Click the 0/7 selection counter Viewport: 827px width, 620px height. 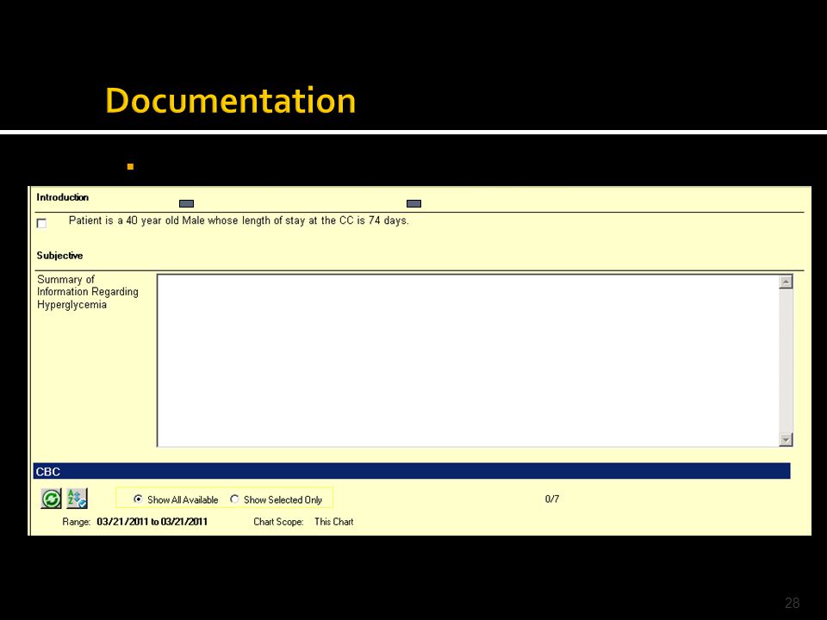click(552, 499)
